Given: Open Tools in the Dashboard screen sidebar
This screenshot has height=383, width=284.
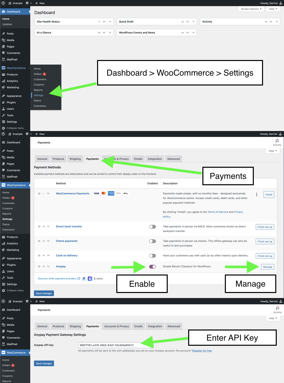Looking at the screenshot, I should [10, 115].
